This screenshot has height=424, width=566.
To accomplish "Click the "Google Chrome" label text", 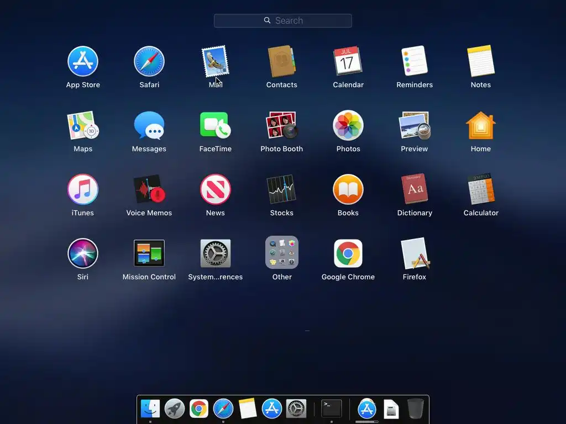I will point(348,277).
